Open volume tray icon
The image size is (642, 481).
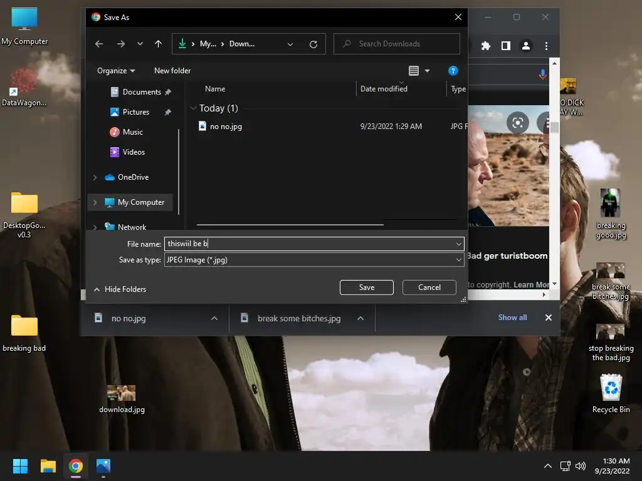581,466
